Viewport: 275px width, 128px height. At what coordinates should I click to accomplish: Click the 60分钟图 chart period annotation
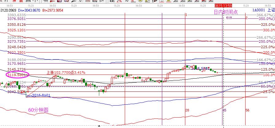(38, 110)
